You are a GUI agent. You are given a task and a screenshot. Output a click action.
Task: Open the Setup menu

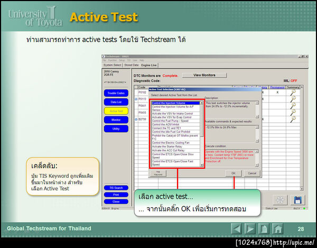pos(122,60)
